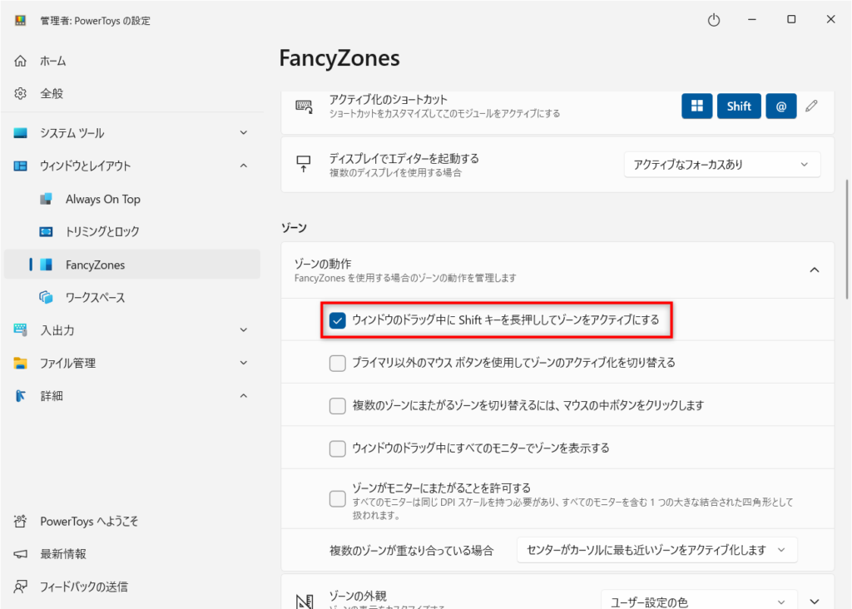This screenshot has width=852, height=609.
Task: Click the 全般 gear icon
Action: click(x=21, y=93)
